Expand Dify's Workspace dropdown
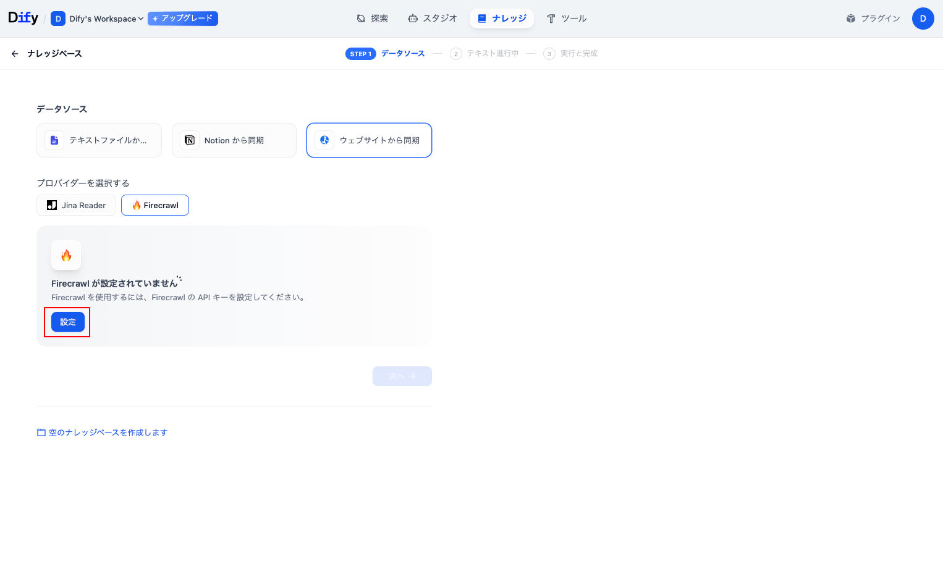 (106, 19)
